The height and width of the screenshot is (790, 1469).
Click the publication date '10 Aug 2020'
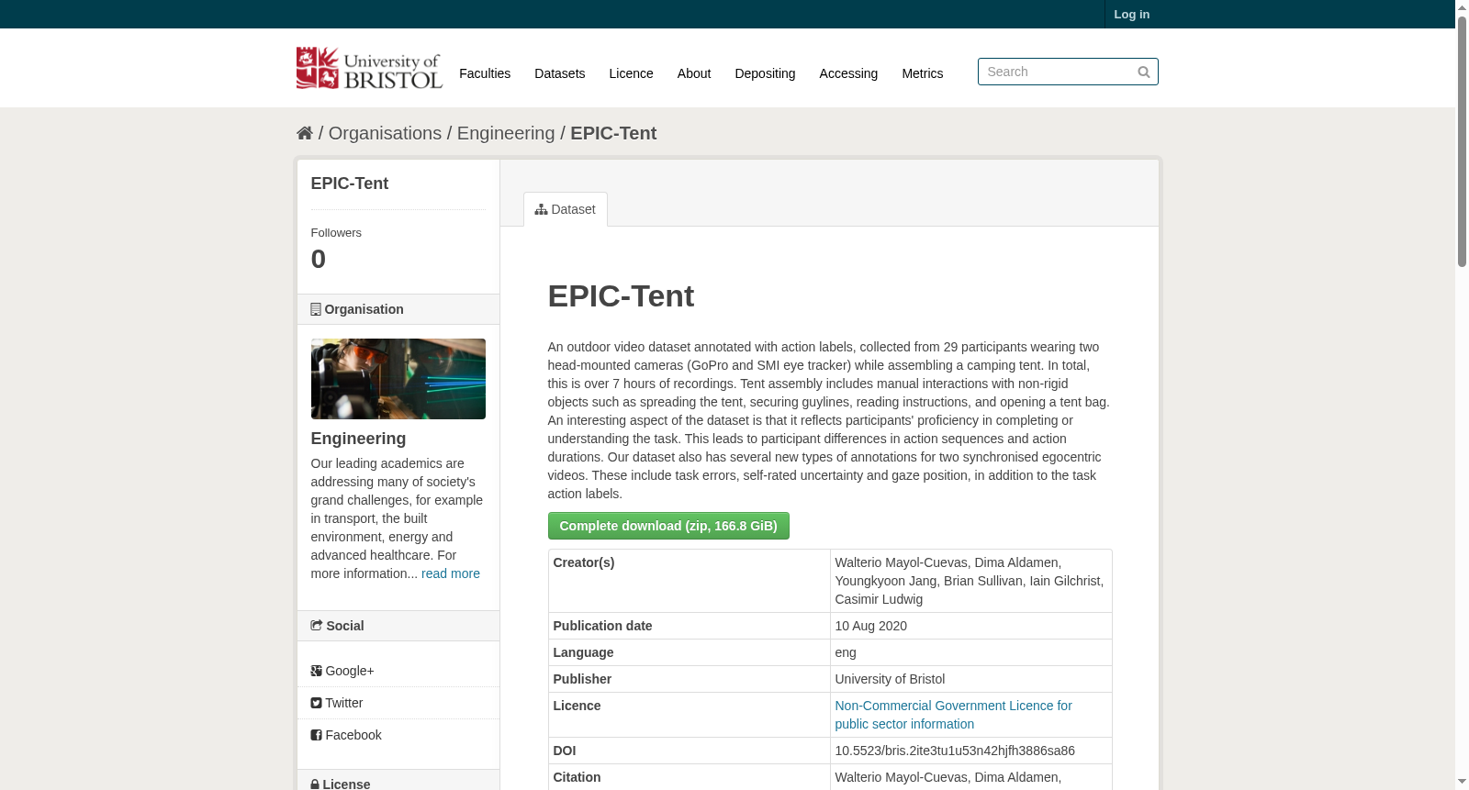tap(870, 626)
